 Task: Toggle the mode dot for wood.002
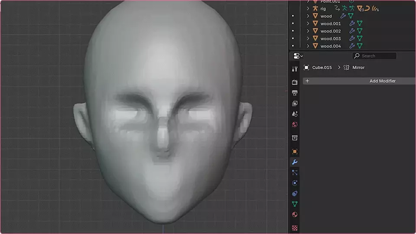(293, 31)
